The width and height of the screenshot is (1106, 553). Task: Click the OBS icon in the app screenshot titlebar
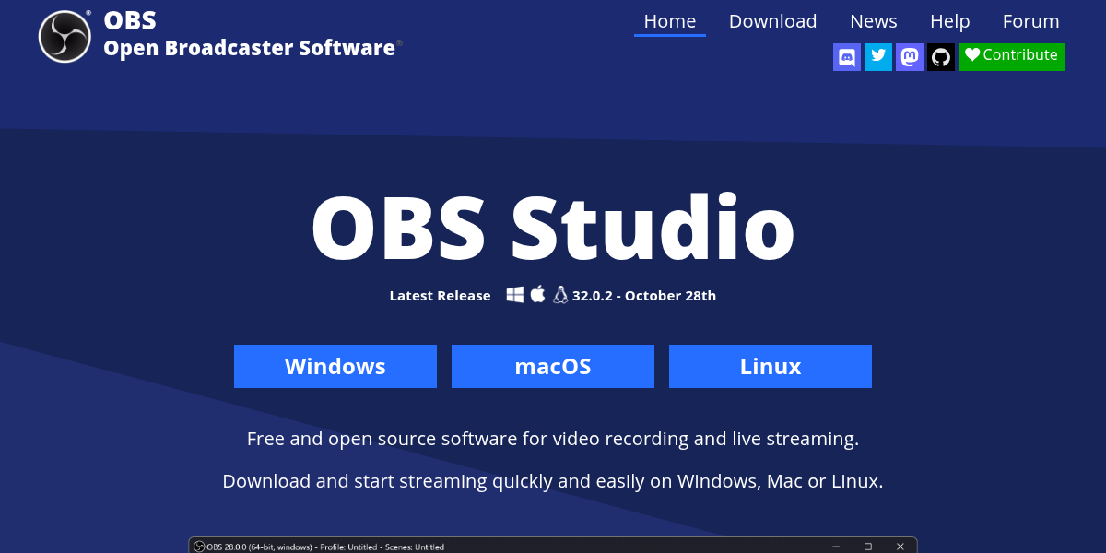click(198, 546)
